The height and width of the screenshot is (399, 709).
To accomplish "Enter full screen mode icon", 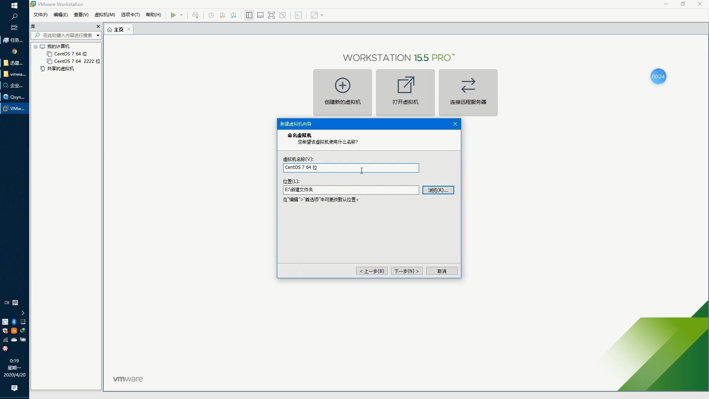I will 271,15.
